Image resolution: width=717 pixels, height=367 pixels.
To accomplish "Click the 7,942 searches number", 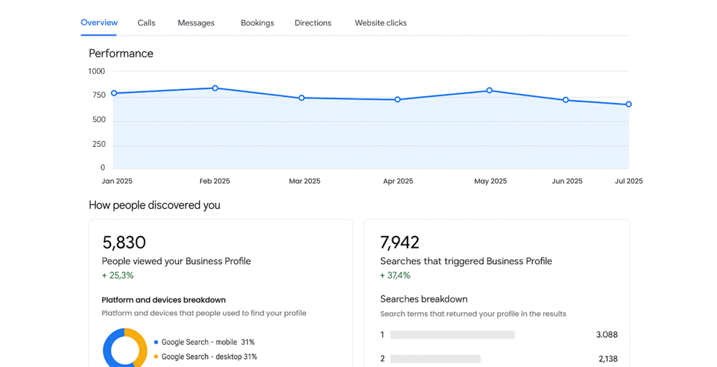I will tap(400, 242).
